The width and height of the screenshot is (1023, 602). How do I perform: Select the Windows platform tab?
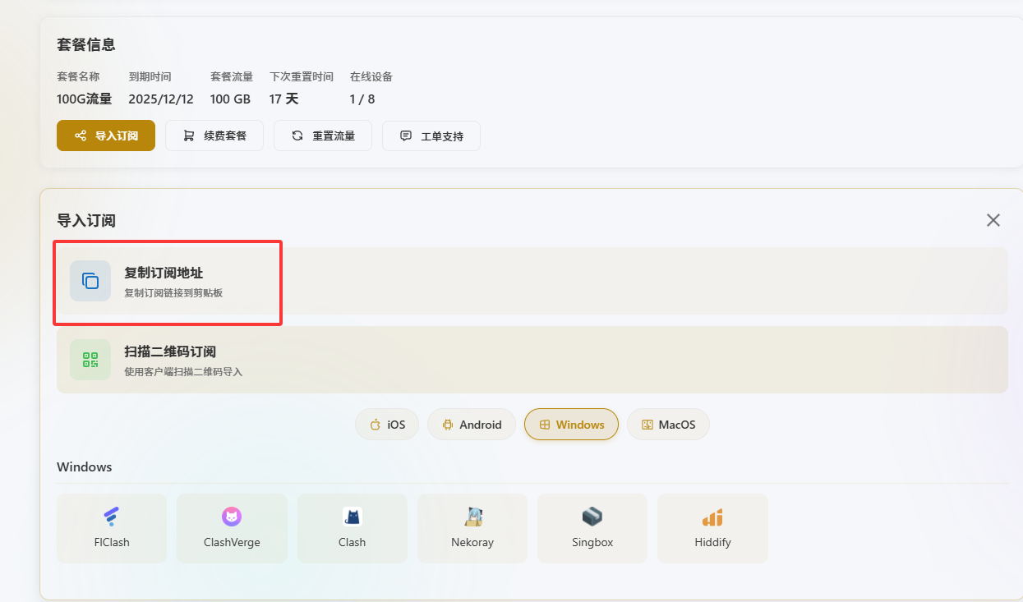(571, 425)
